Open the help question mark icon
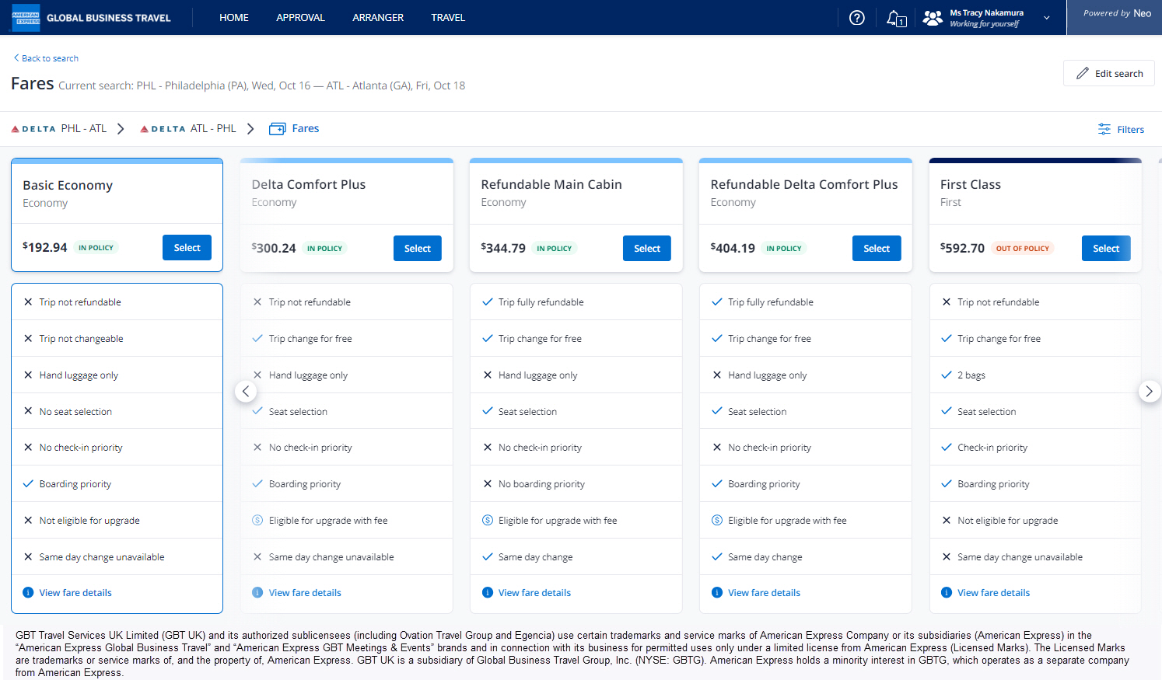Image resolution: width=1162 pixels, height=680 pixels. (857, 17)
